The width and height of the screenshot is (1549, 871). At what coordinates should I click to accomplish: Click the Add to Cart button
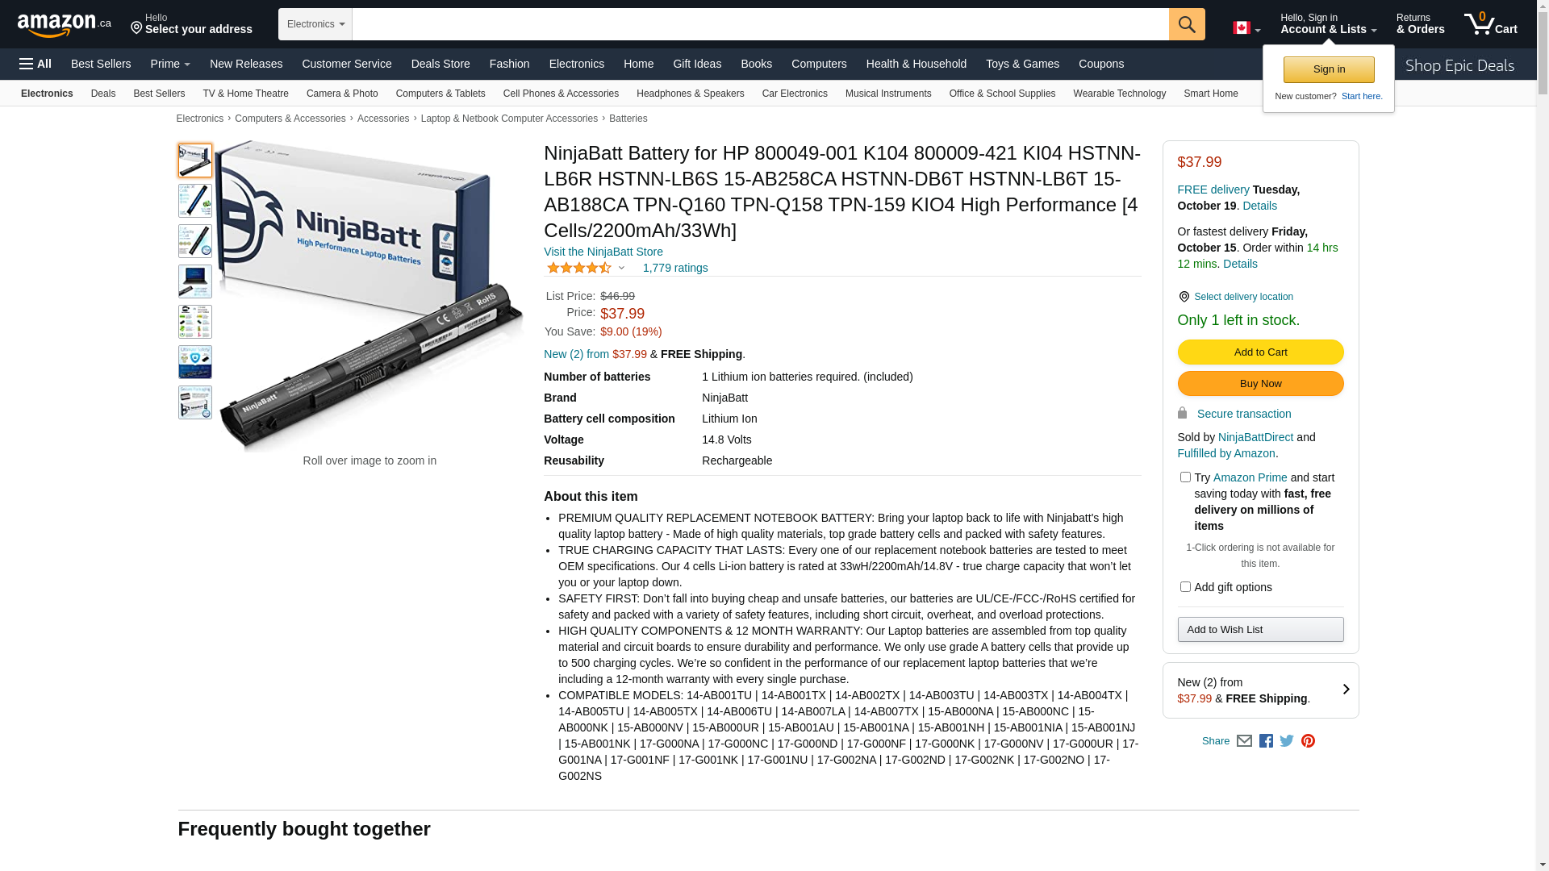[1260, 352]
